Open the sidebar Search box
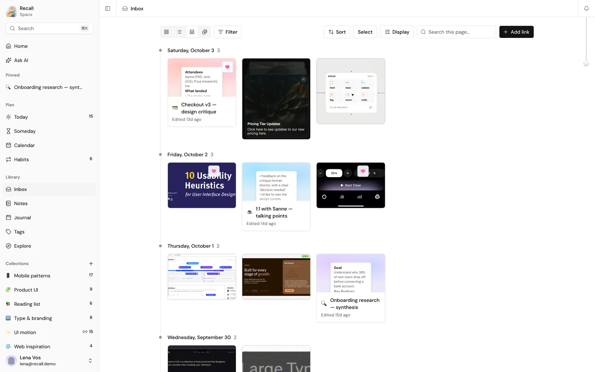Screen dimensions: 595x372 point(49,28)
